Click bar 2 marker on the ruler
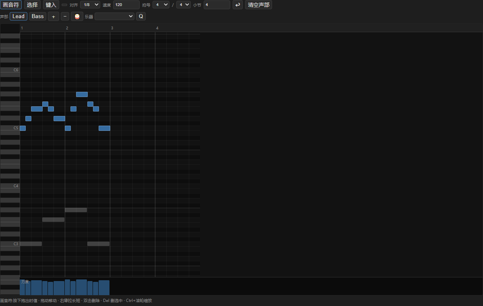The image size is (483, 306). (x=67, y=28)
